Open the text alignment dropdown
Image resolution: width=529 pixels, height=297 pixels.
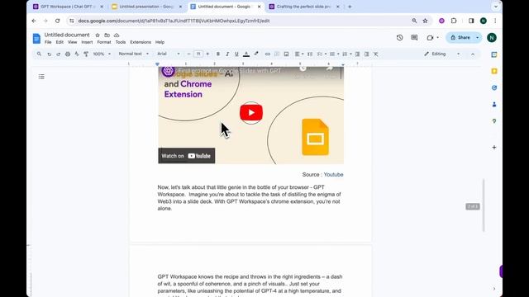click(x=299, y=54)
